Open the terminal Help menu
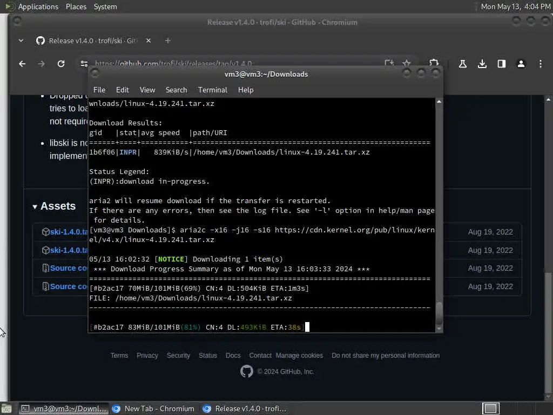The image size is (553, 415). coord(246,90)
